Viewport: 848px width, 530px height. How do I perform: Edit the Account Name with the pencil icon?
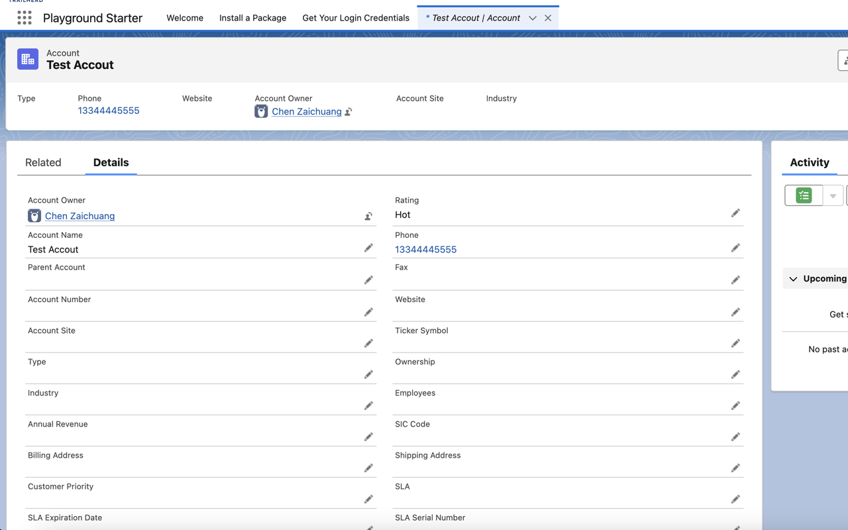(368, 248)
